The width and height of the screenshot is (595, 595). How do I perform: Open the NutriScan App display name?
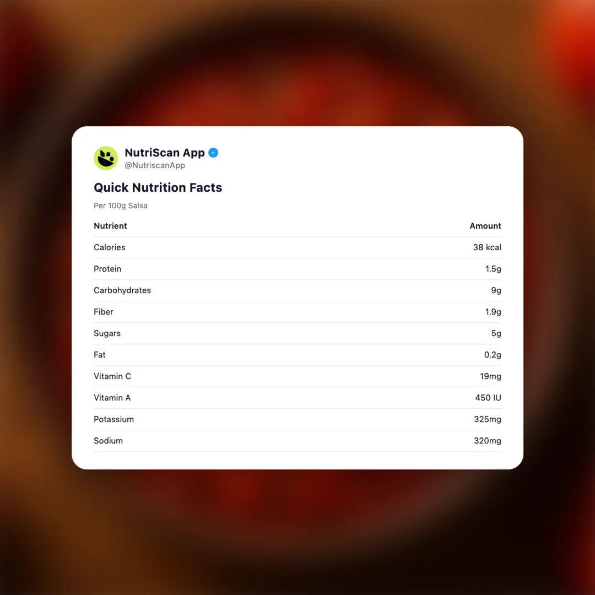coord(164,153)
